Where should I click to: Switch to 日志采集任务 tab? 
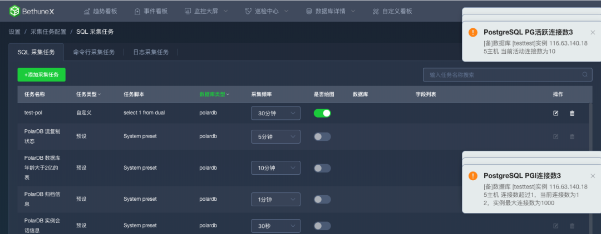151,52
